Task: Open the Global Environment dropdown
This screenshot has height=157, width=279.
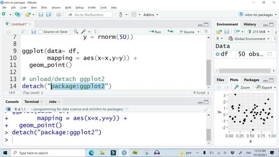Action: click(x=249, y=39)
